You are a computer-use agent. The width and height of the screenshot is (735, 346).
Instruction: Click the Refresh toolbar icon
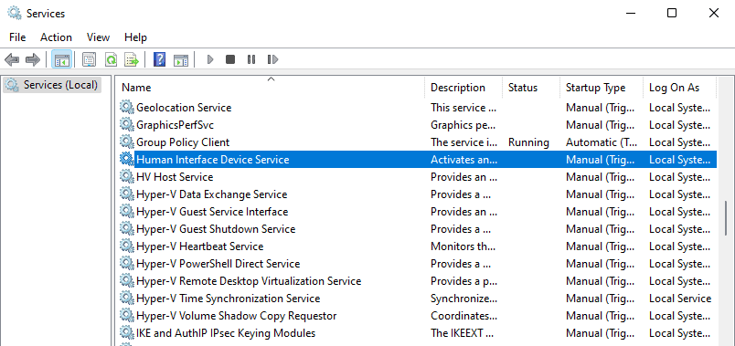(111, 59)
